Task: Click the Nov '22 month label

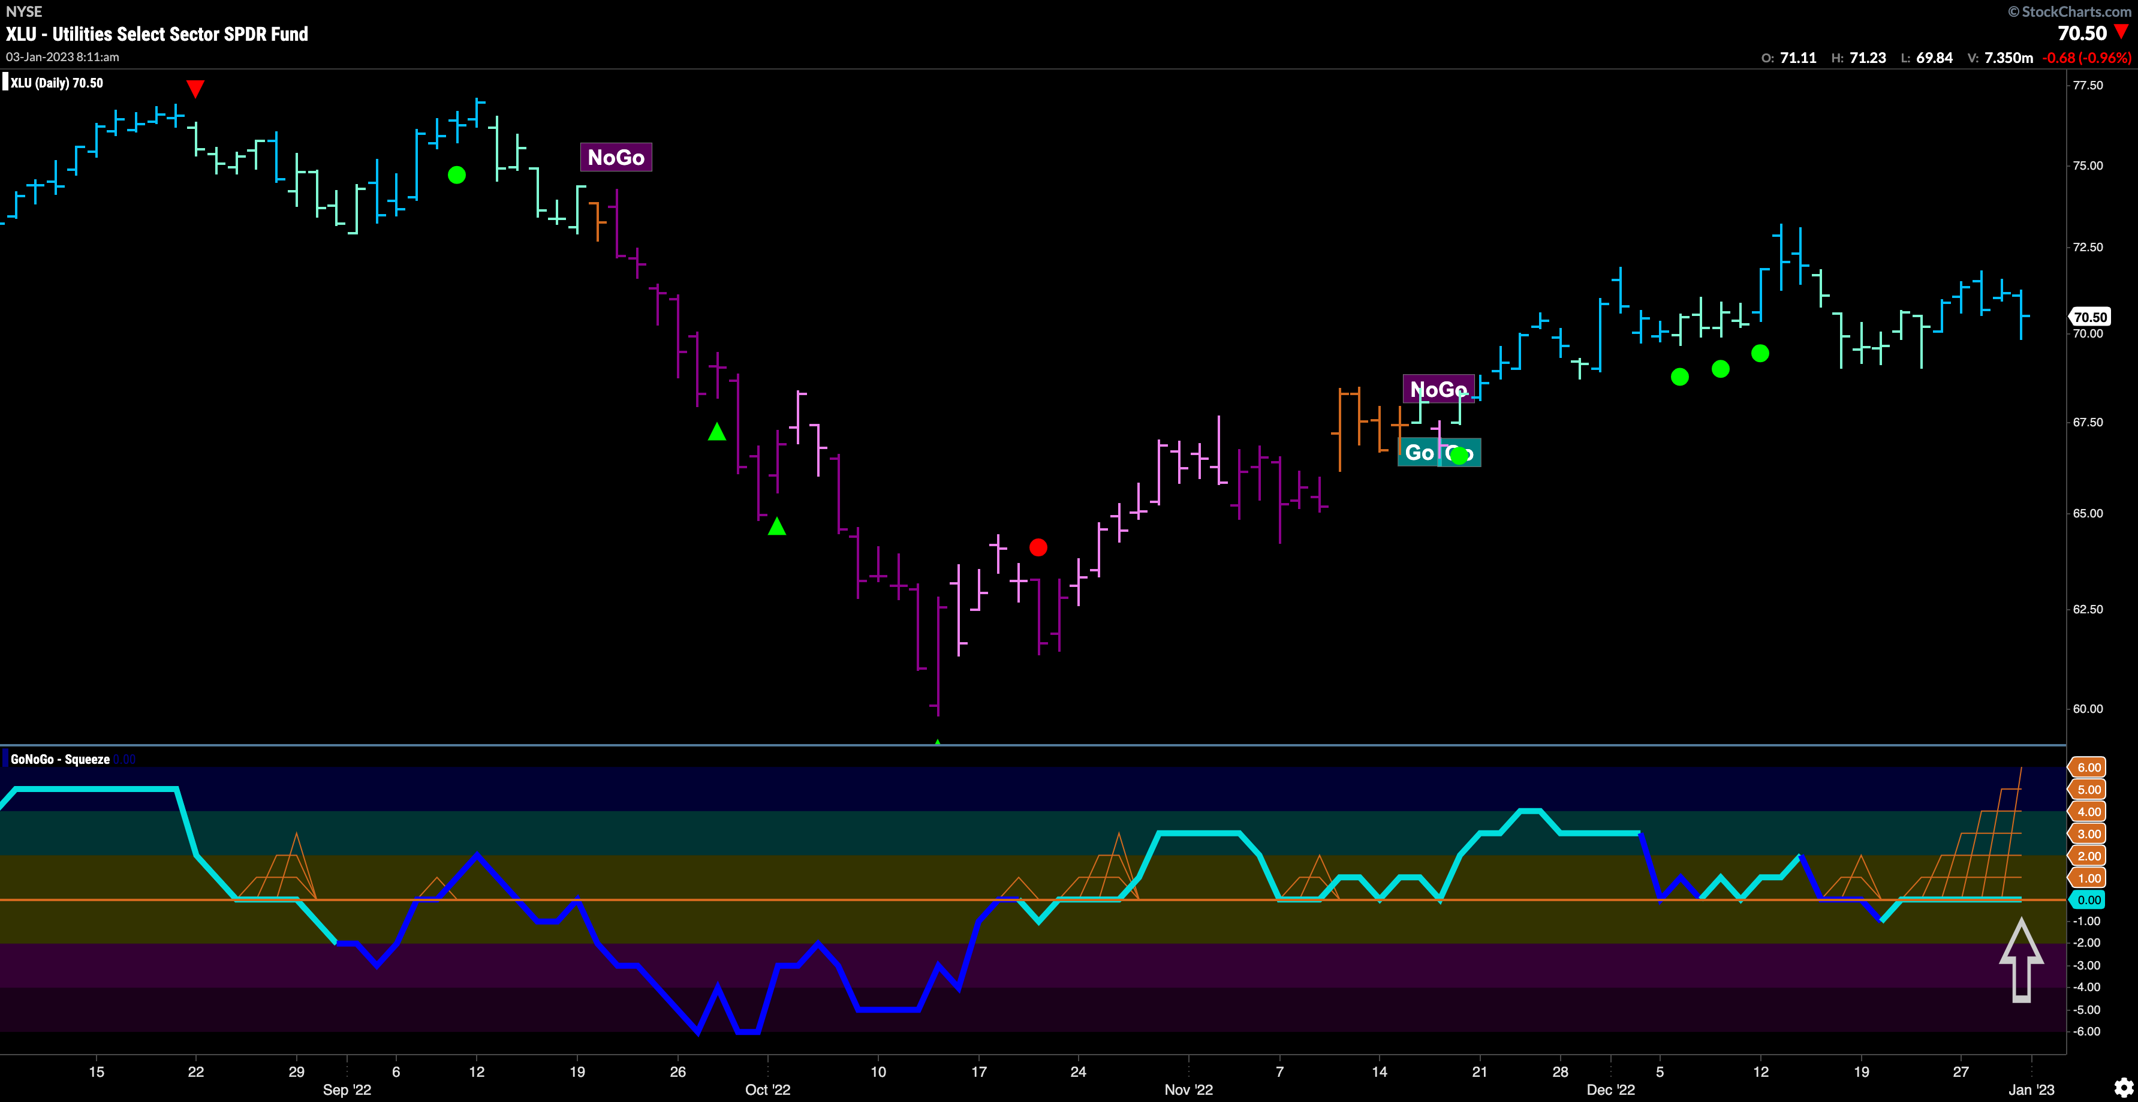Action: (1188, 1089)
